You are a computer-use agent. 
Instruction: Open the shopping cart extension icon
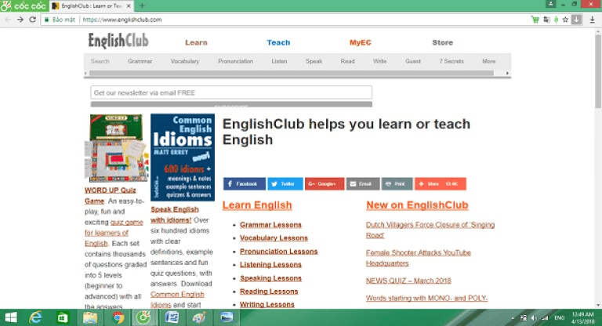pos(535,20)
